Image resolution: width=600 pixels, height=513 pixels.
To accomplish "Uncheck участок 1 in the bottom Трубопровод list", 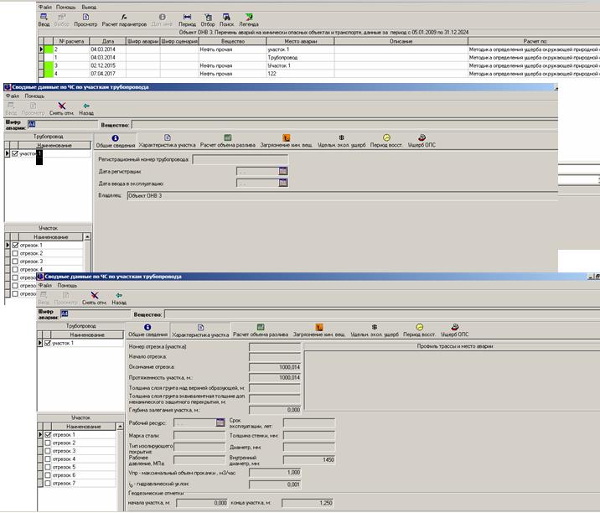I will point(48,343).
